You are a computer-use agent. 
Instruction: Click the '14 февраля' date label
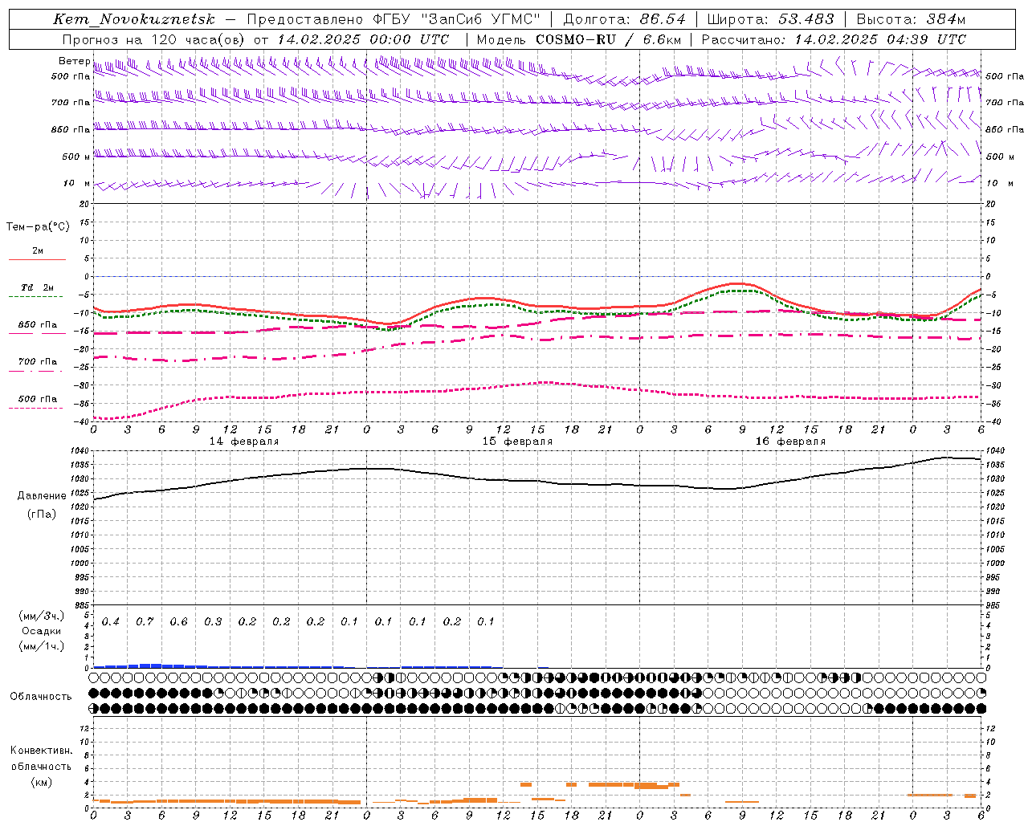point(244,442)
